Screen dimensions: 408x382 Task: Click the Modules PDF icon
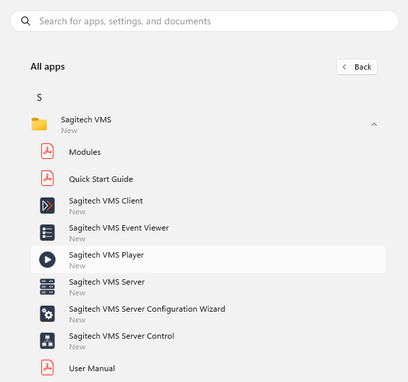point(47,152)
